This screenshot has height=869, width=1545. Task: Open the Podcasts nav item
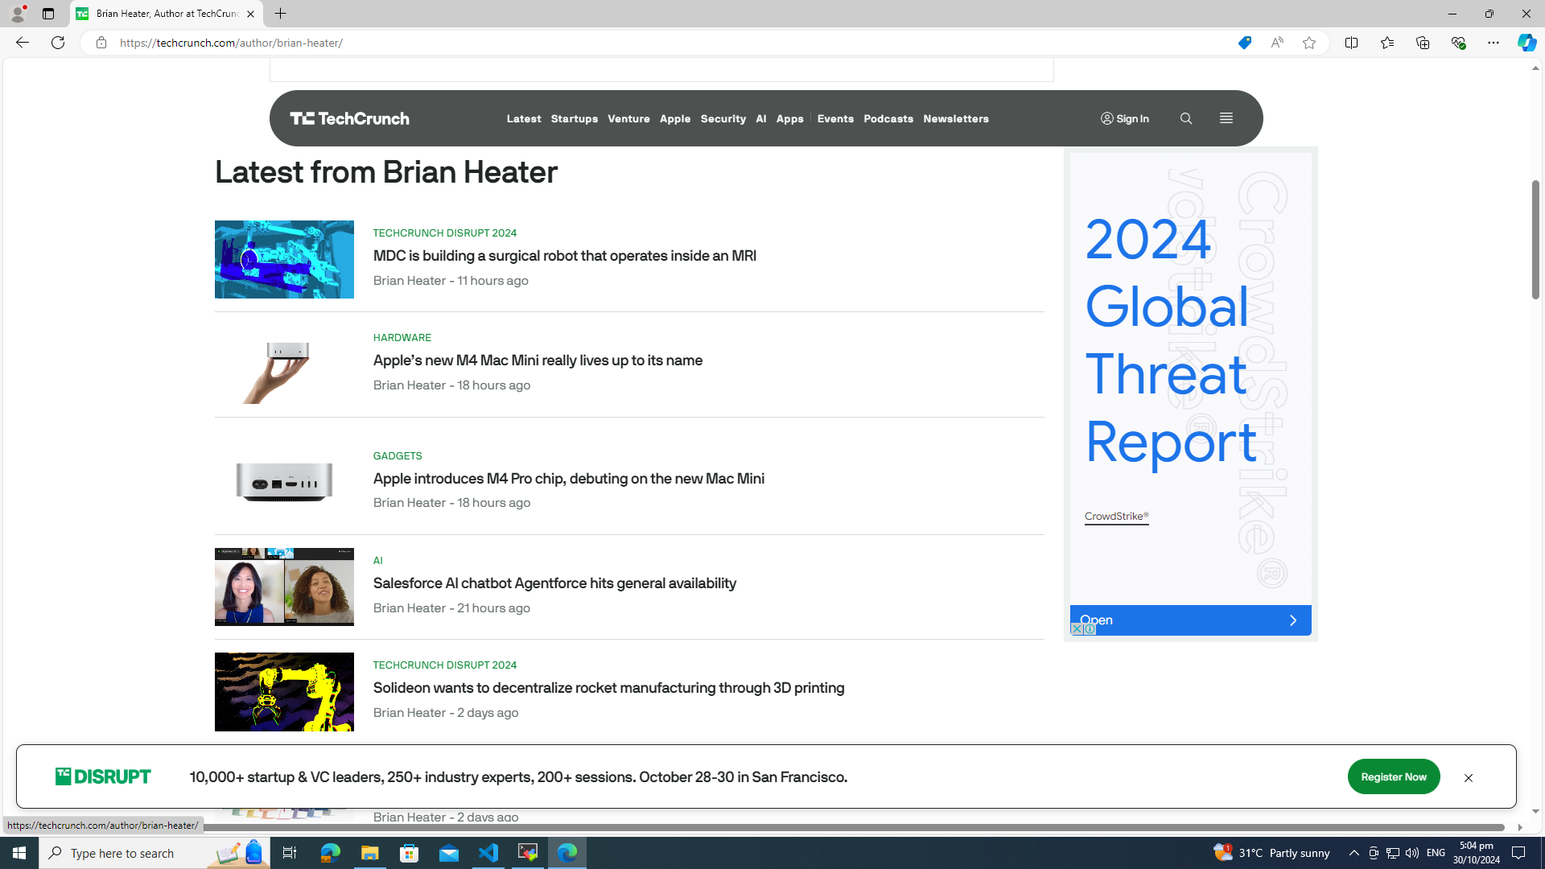tap(888, 118)
